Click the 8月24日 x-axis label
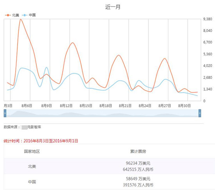 click(x=145, y=105)
